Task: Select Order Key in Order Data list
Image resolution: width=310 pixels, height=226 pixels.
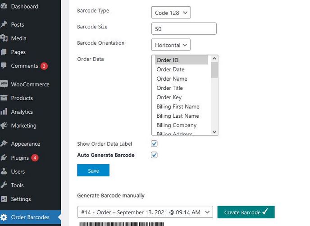Action: click(181, 97)
